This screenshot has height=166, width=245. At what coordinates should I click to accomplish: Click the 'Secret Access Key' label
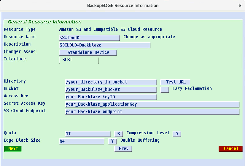coord(25,103)
